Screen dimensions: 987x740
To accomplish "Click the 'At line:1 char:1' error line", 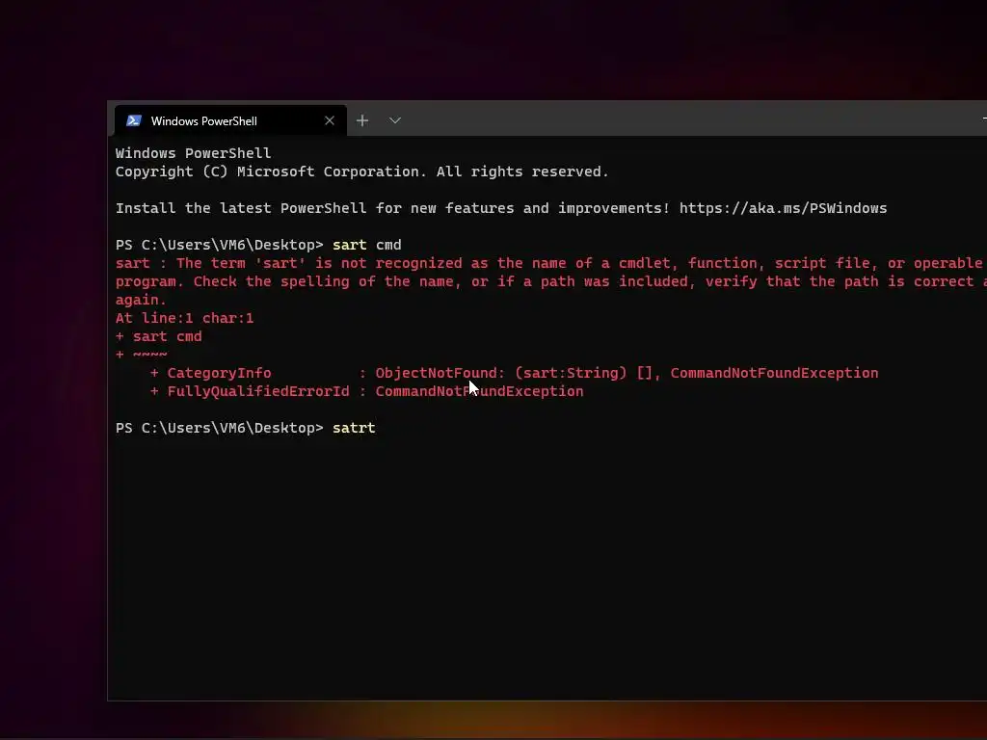I will [184, 318].
